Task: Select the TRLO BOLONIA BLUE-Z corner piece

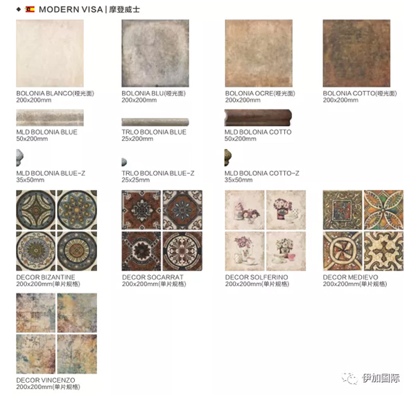Action: coord(124,162)
